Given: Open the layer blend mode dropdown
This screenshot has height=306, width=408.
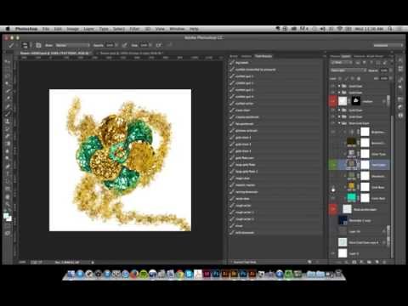Looking at the screenshot, I should [348, 71].
